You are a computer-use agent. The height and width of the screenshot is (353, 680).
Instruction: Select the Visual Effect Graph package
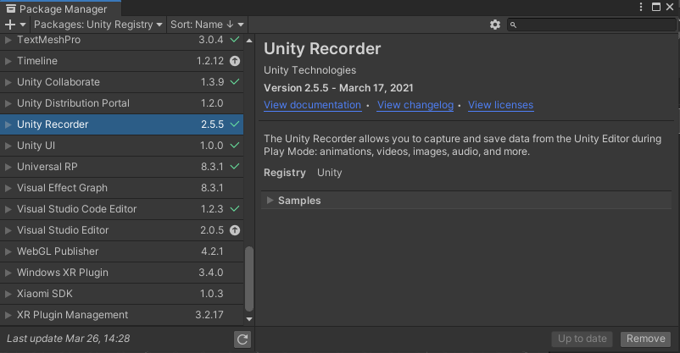click(121, 188)
